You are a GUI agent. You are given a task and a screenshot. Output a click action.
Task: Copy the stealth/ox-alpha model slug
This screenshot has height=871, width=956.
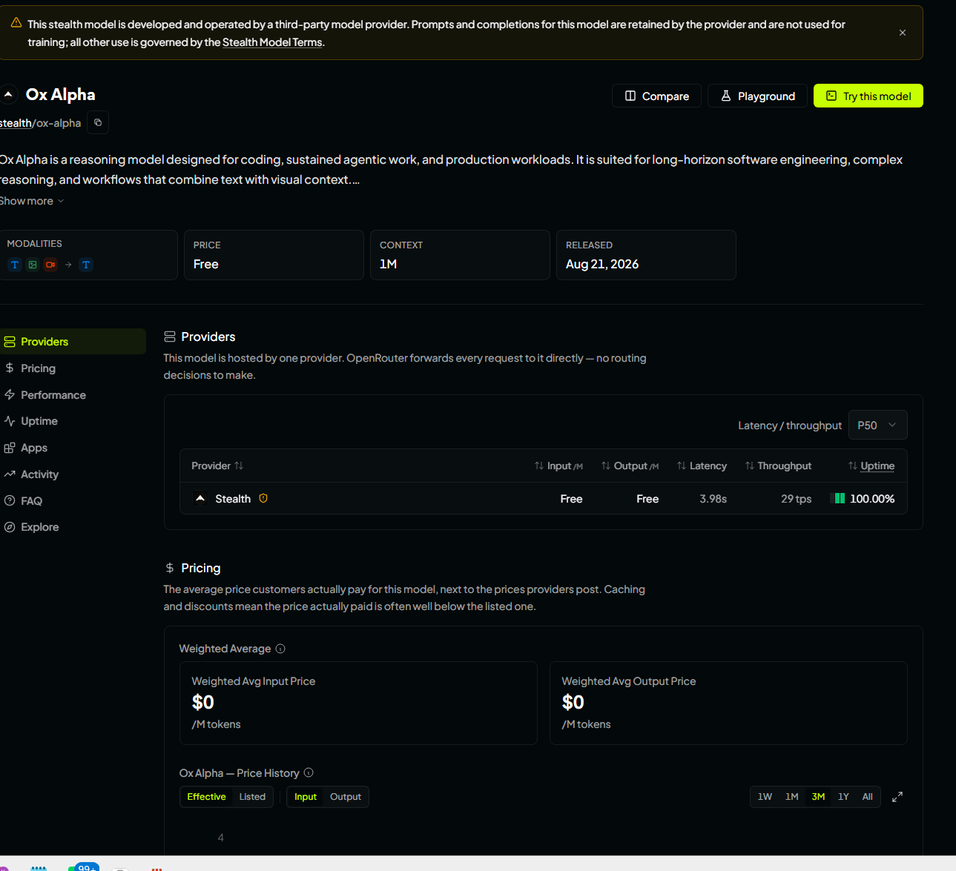(98, 122)
